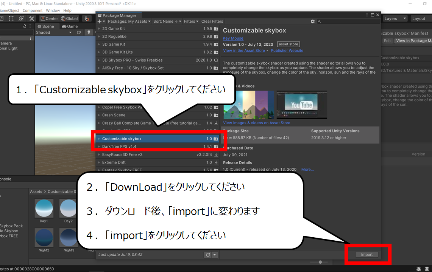Expand the Customizable skybox row
The height and width of the screenshot is (272, 432).
click(x=99, y=139)
